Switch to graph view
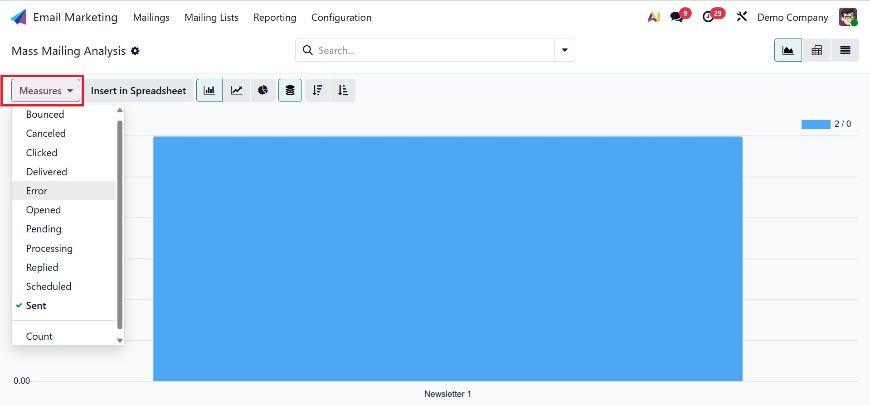The height and width of the screenshot is (405, 870). point(788,50)
